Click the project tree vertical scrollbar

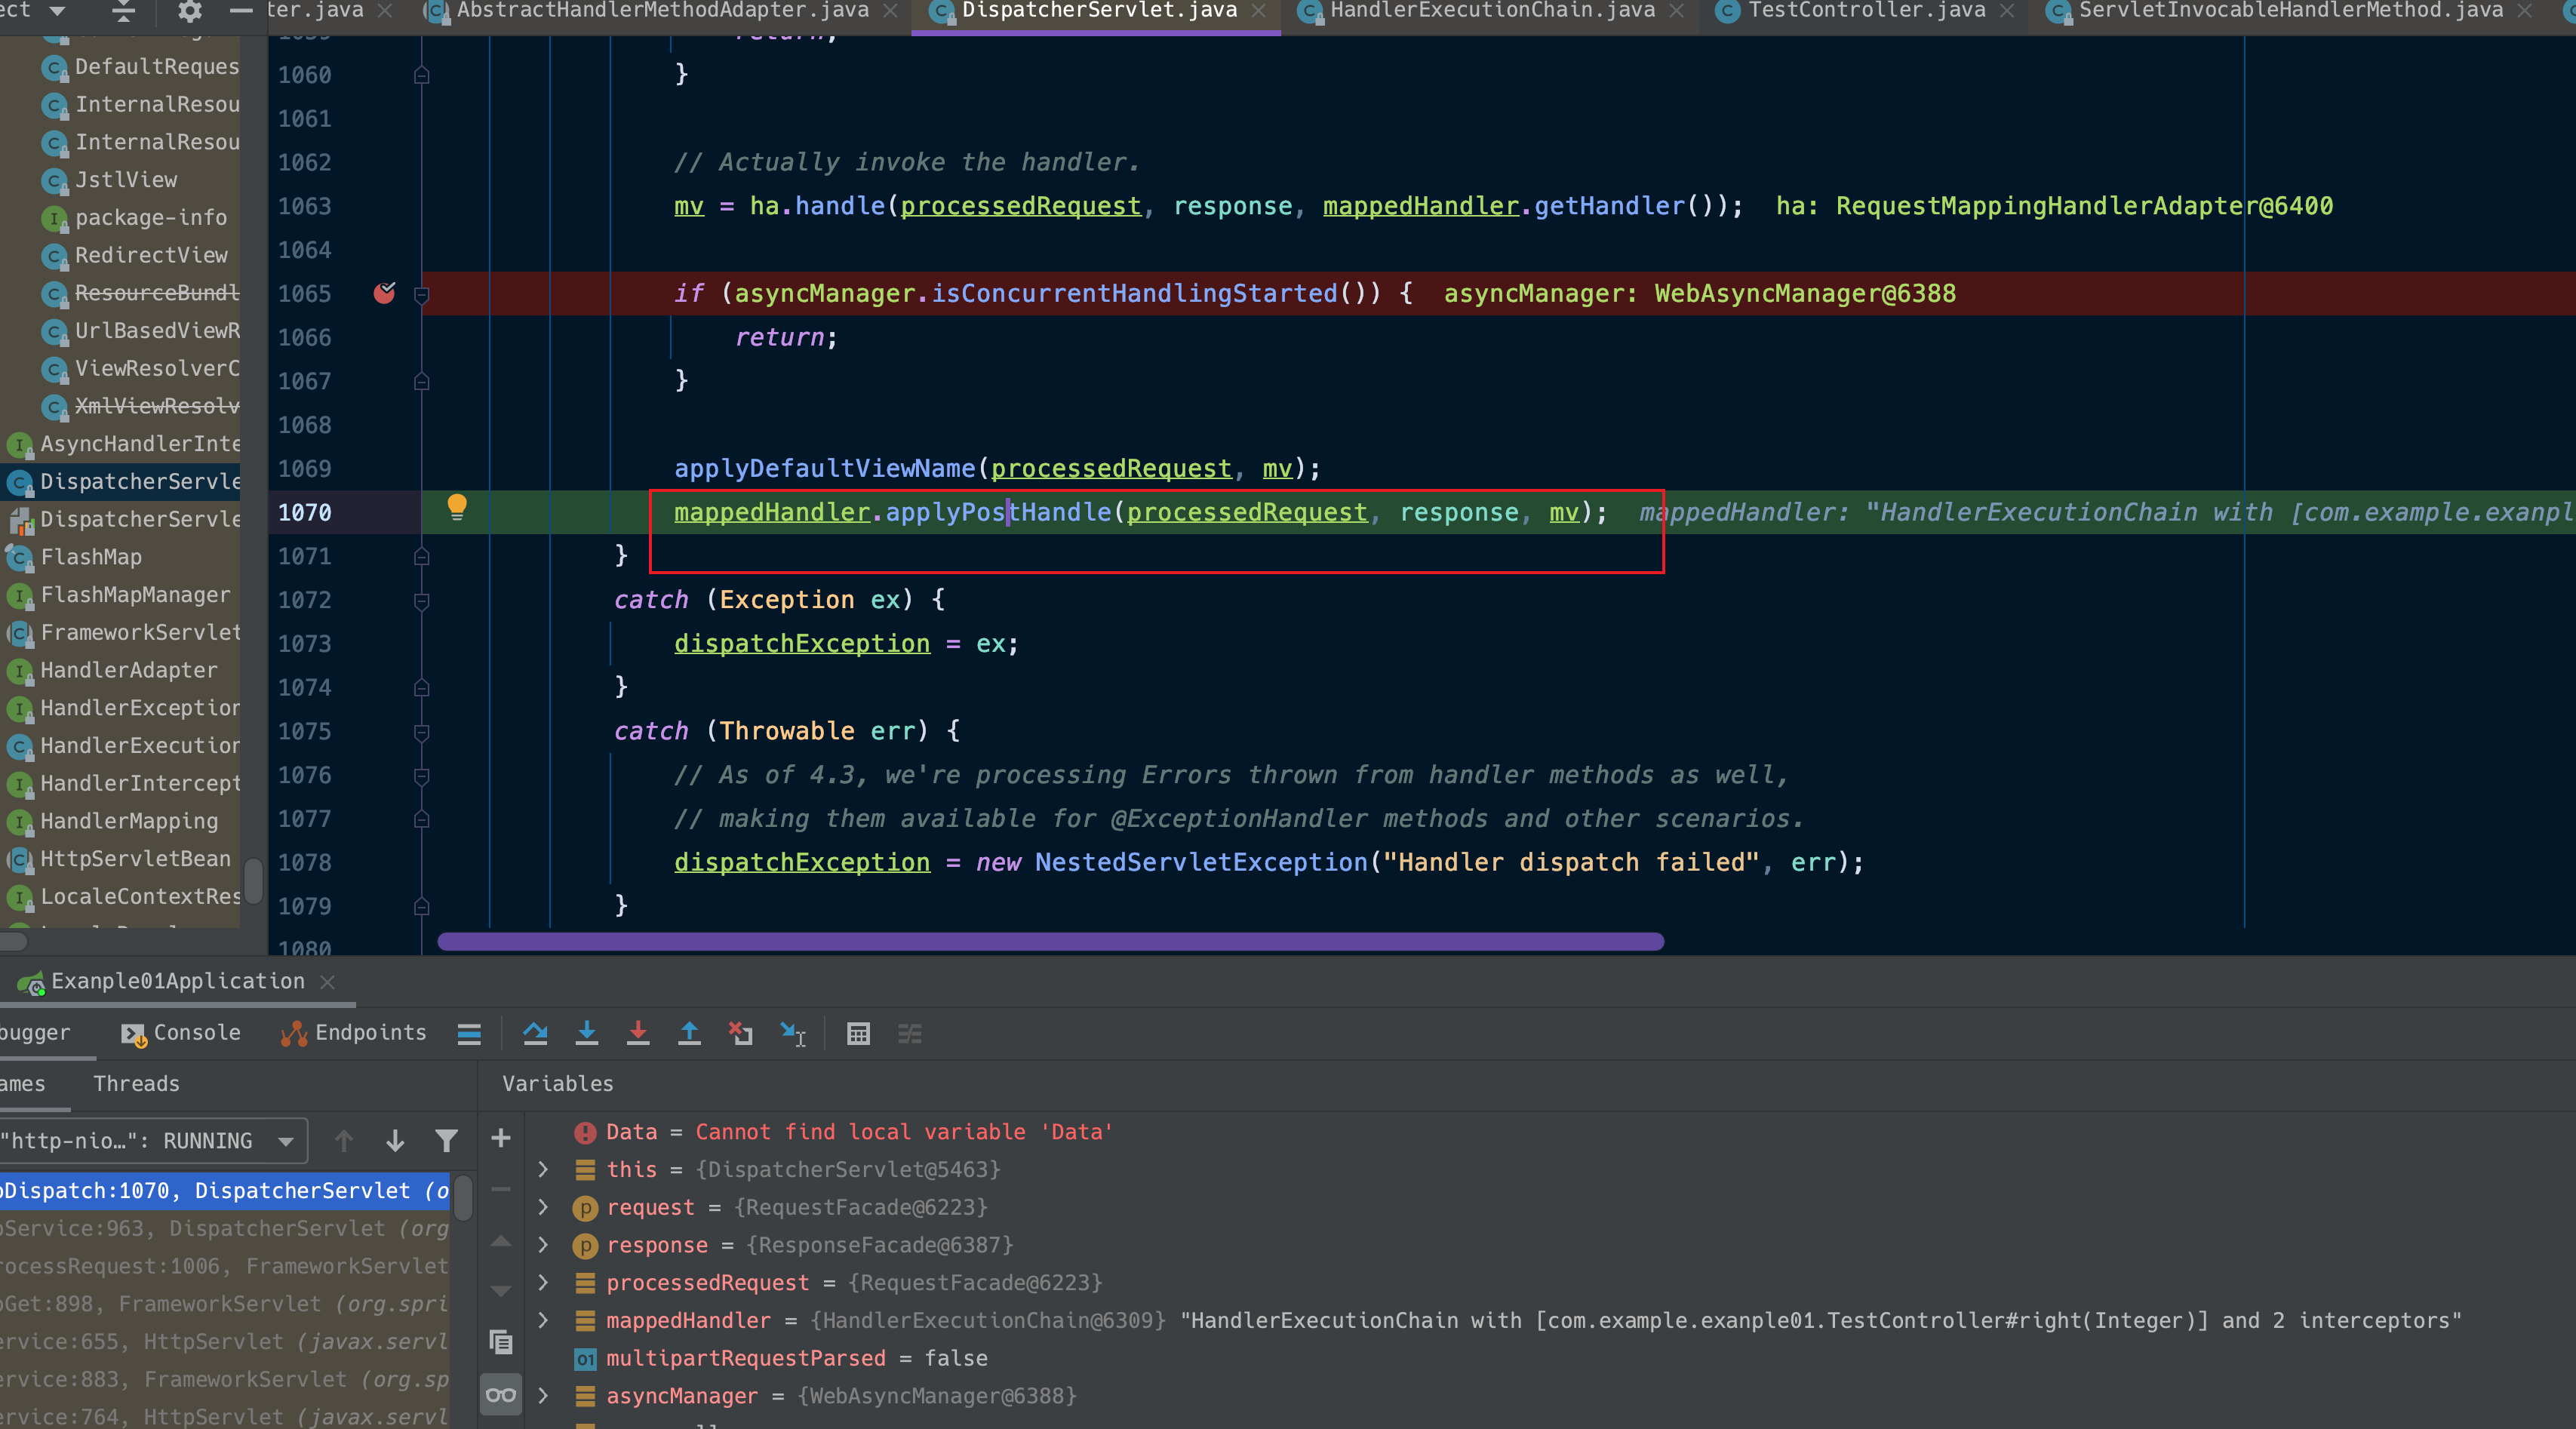point(254,880)
